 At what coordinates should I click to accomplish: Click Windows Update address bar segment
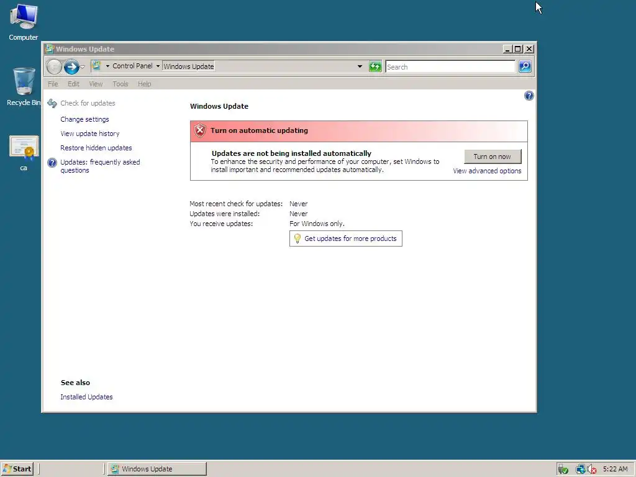click(189, 66)
